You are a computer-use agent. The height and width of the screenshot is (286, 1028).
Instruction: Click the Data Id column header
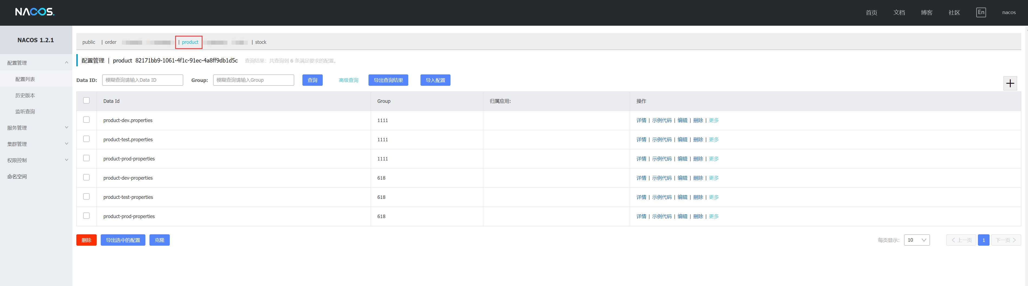[x=111, y=101]
